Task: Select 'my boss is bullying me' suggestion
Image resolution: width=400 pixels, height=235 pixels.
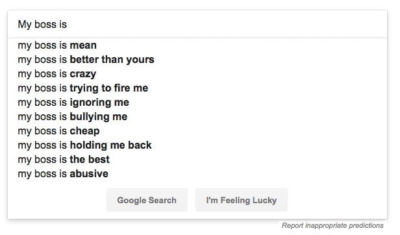Action: 197,117
